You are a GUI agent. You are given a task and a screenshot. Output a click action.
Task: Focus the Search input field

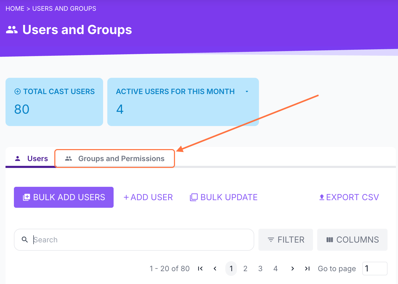coord(142,240)
